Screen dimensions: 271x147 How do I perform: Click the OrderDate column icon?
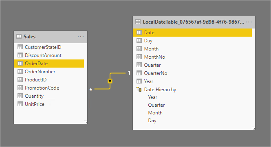click(20, 63)
